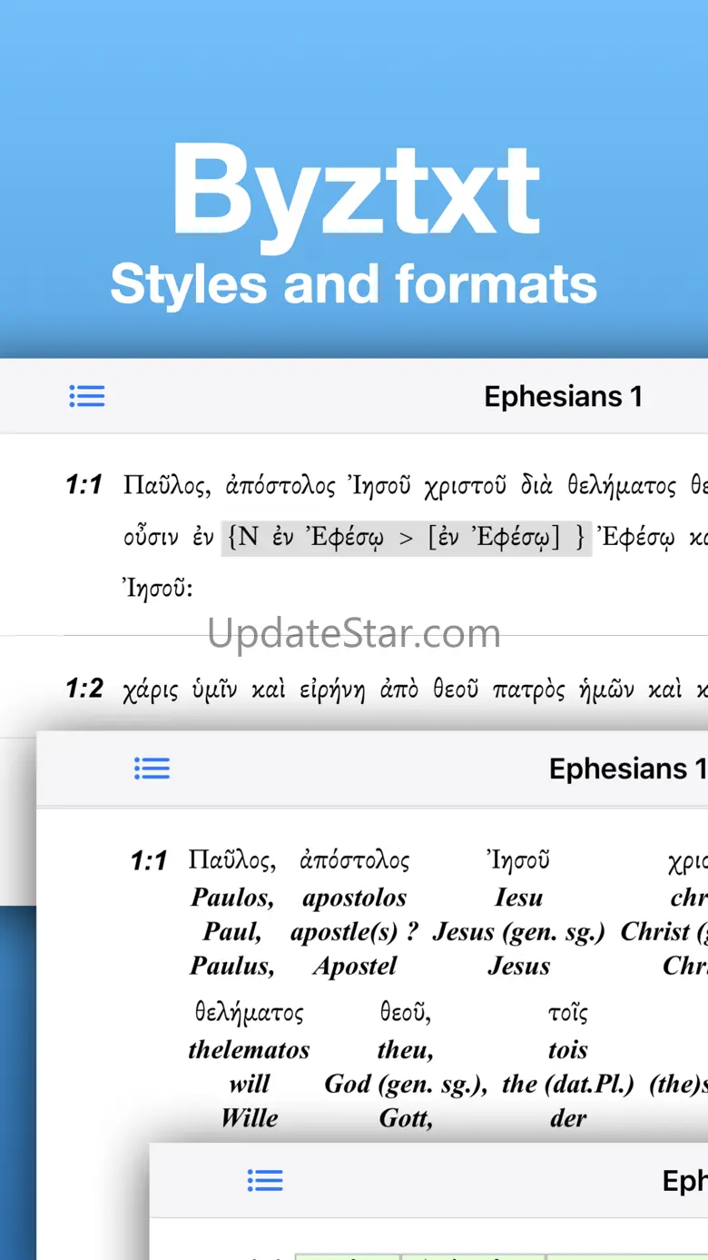
Task: Tap the highlighted variant note {N ἐν Ἐφέσῳ}
Action: [x=406, y=538]
